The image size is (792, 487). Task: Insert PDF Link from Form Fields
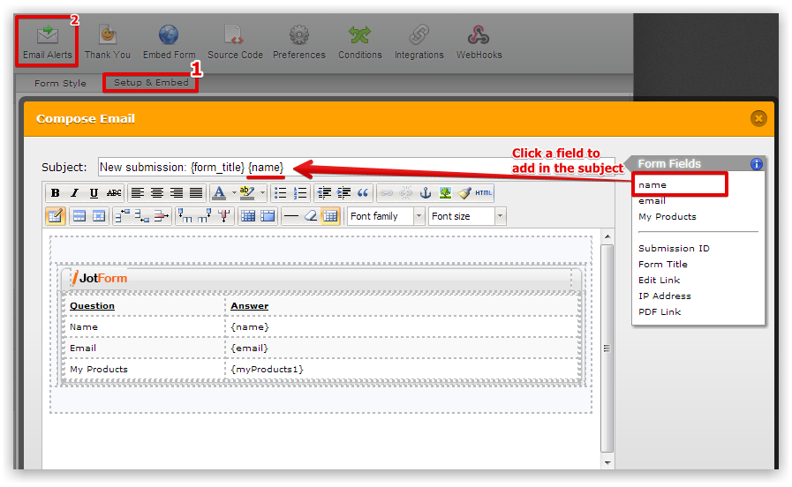(x=660, y=312)
